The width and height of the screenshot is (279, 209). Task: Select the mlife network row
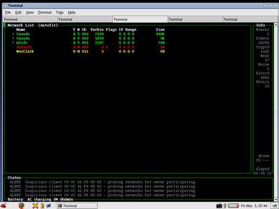pos(88,42)
